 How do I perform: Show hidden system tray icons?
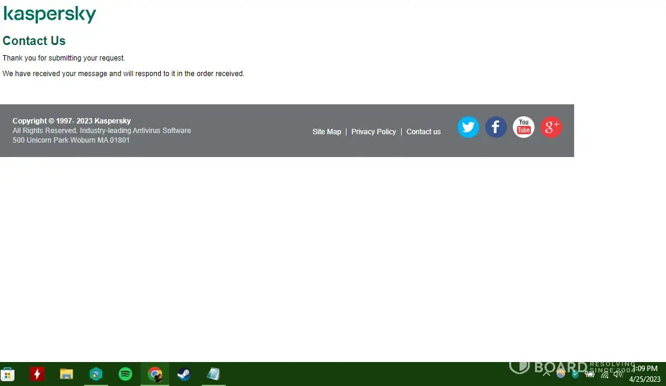pos(546,373)
